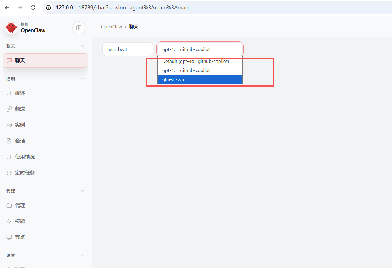Click the OpenClaw red mascot logo
The width and height of the screenshot is (392, 268).
coord(11,28)
